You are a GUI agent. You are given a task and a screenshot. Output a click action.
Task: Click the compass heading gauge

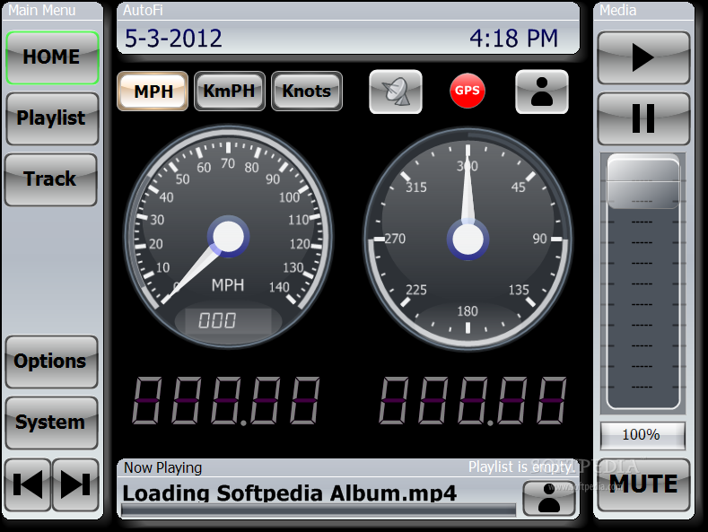(468, 240)
